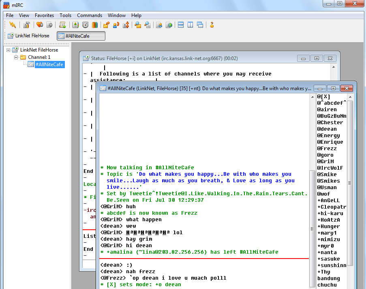Minimize the #AllNiteCafe channel window
366x289 pixels.
click(x=320, y=88)
